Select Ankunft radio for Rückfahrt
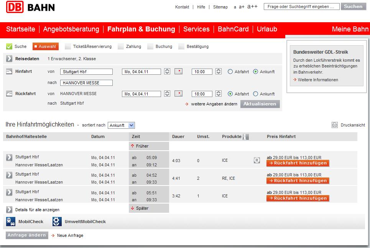Image resolution: width=370 pixels, height=248 pixels. tap(256, 94)
